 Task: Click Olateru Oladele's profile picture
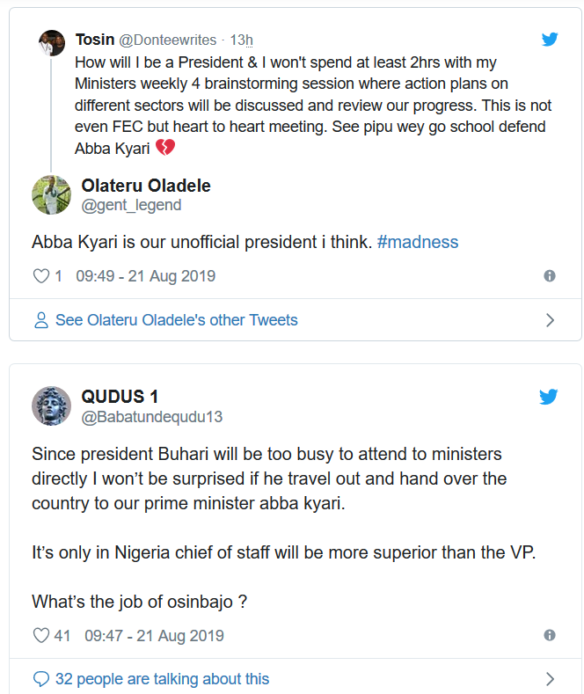pyautogui.click(x=52, y=194)
